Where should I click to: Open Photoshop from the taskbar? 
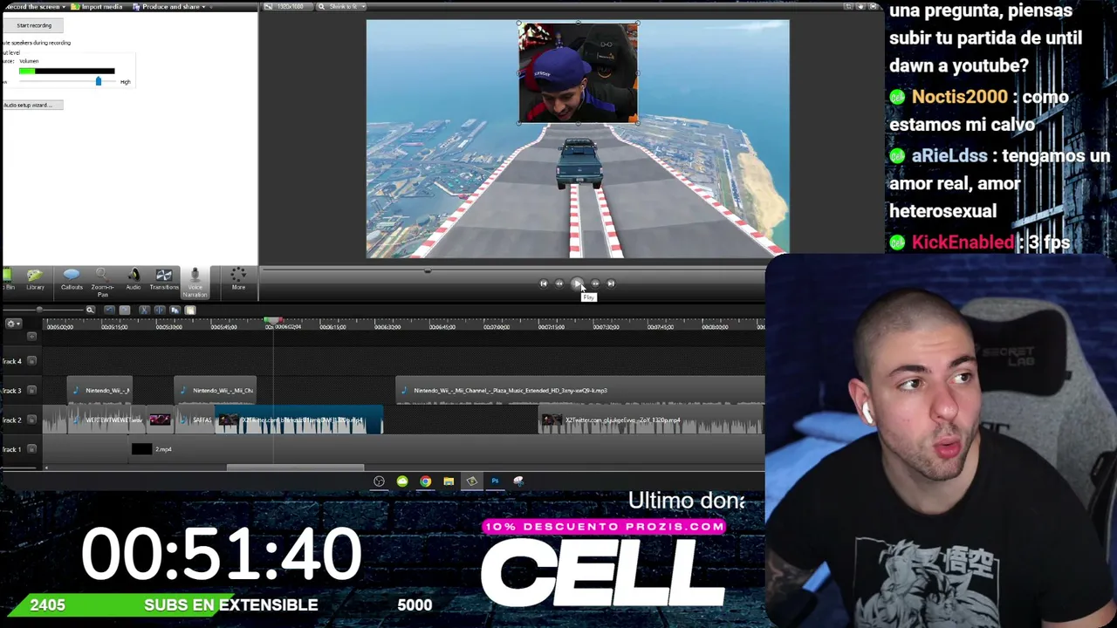495,481
